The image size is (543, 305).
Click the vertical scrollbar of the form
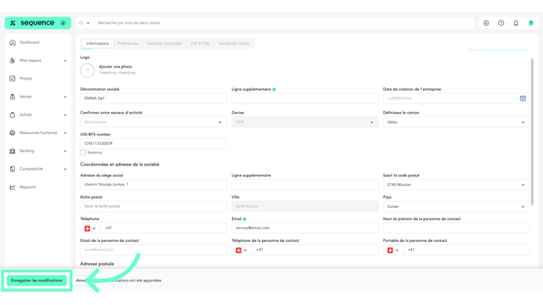532,132
